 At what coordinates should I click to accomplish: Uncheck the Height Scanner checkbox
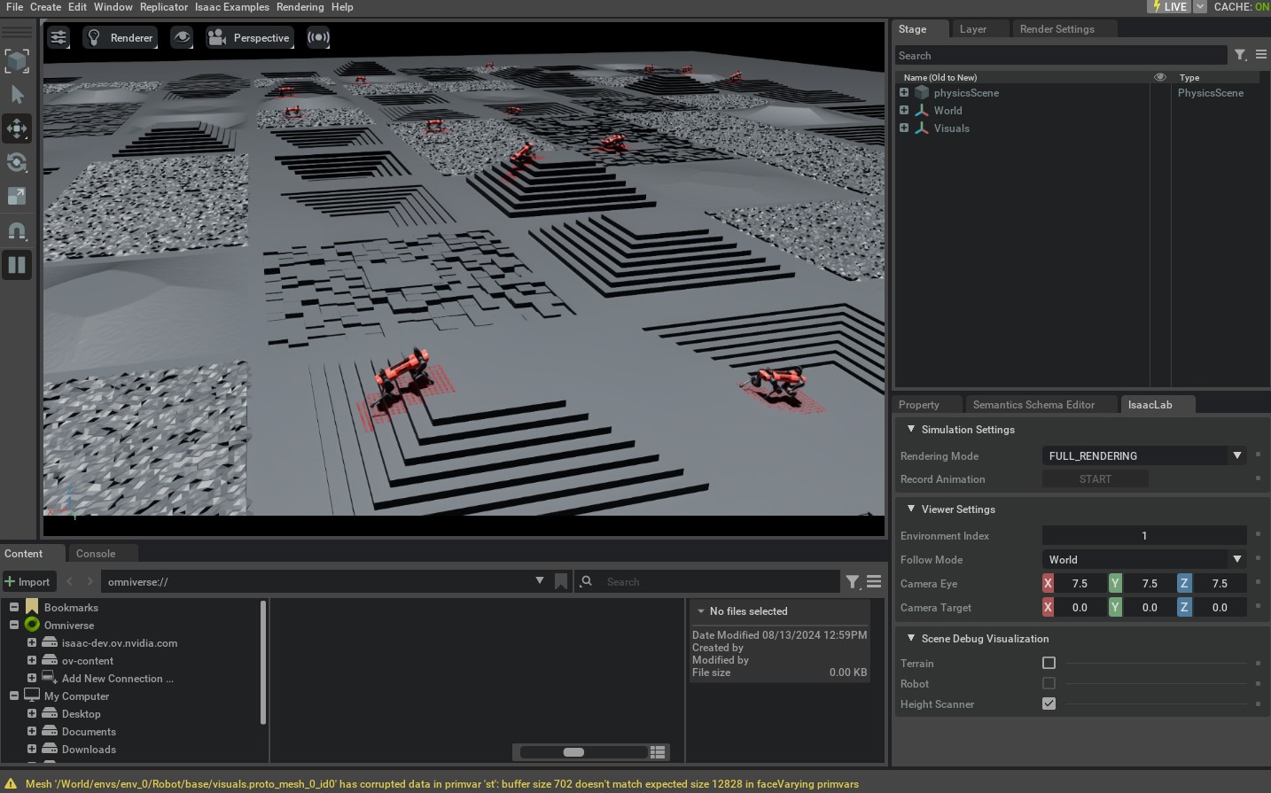[x=1049, y=704]
